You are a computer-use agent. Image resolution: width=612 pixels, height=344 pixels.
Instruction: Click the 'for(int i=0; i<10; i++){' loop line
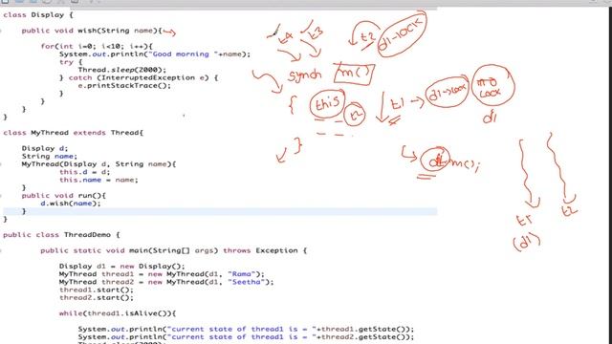[x=97, y=46]
